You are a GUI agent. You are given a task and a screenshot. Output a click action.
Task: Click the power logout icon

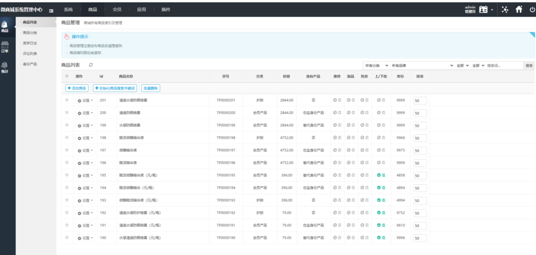(x=532, y=9)
